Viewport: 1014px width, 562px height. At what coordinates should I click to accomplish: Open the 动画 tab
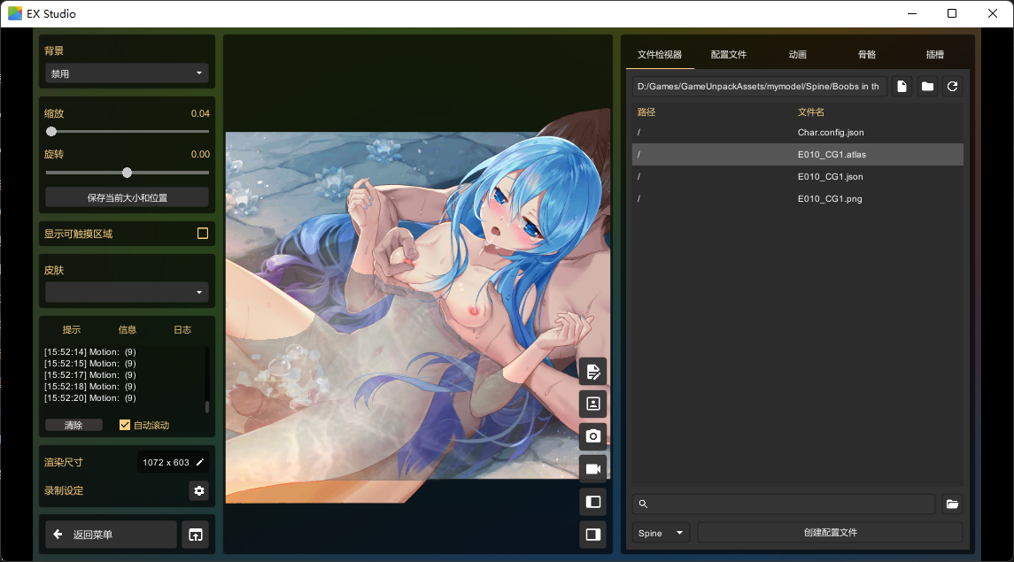(797, 55)
